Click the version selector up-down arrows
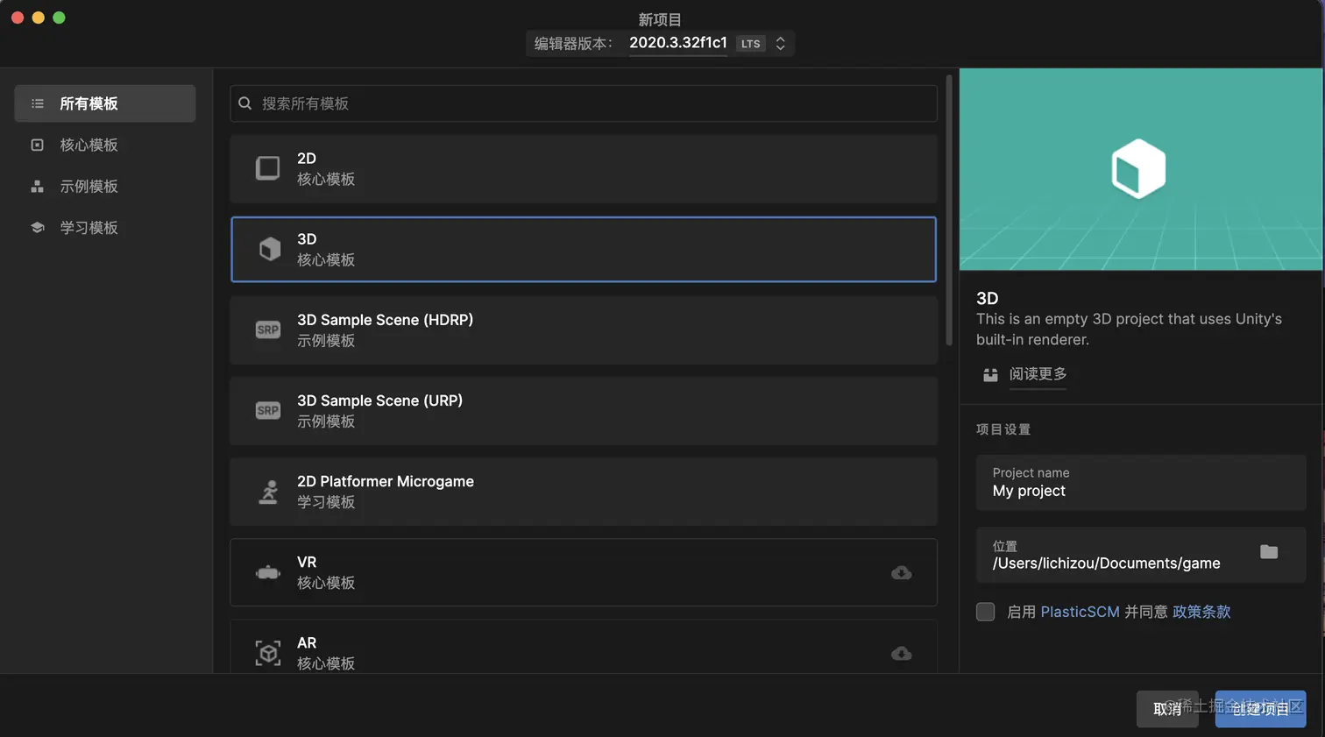 point(780,43)
